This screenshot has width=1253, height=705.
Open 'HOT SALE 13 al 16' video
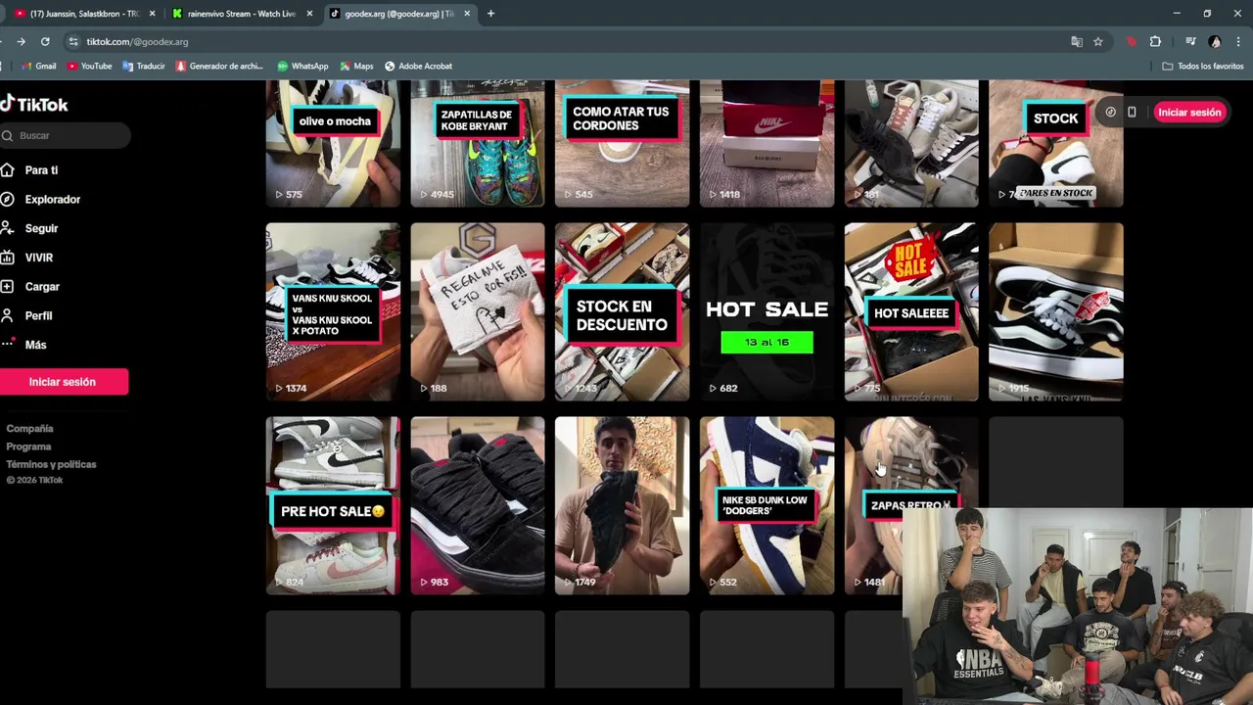pos(767,311)
